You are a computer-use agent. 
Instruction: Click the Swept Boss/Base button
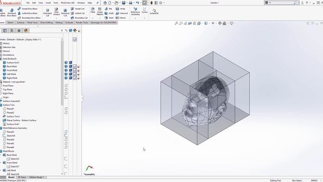point(28,9)
